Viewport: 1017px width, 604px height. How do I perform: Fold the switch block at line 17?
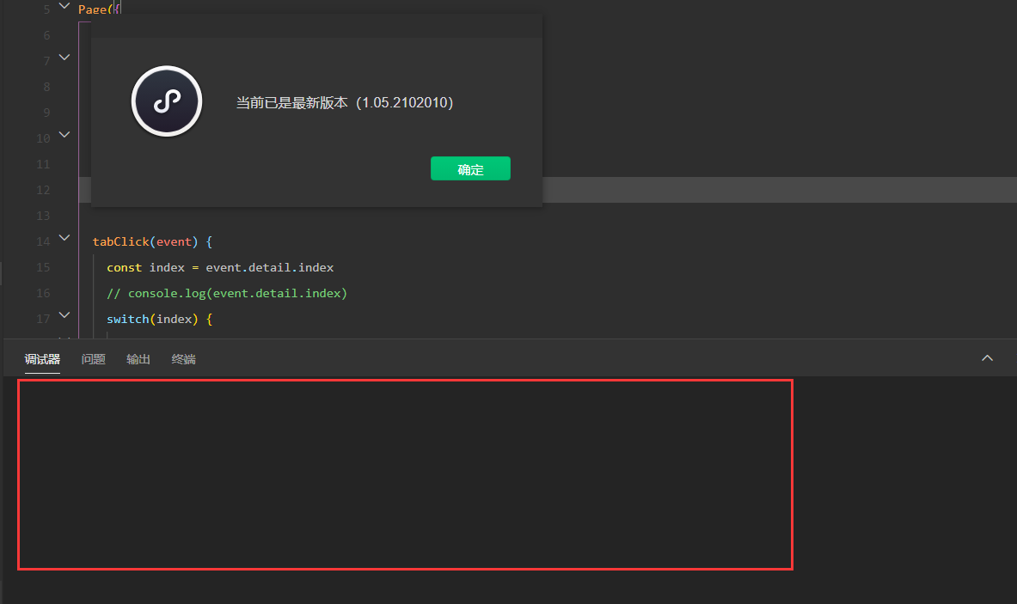(64, 315)
